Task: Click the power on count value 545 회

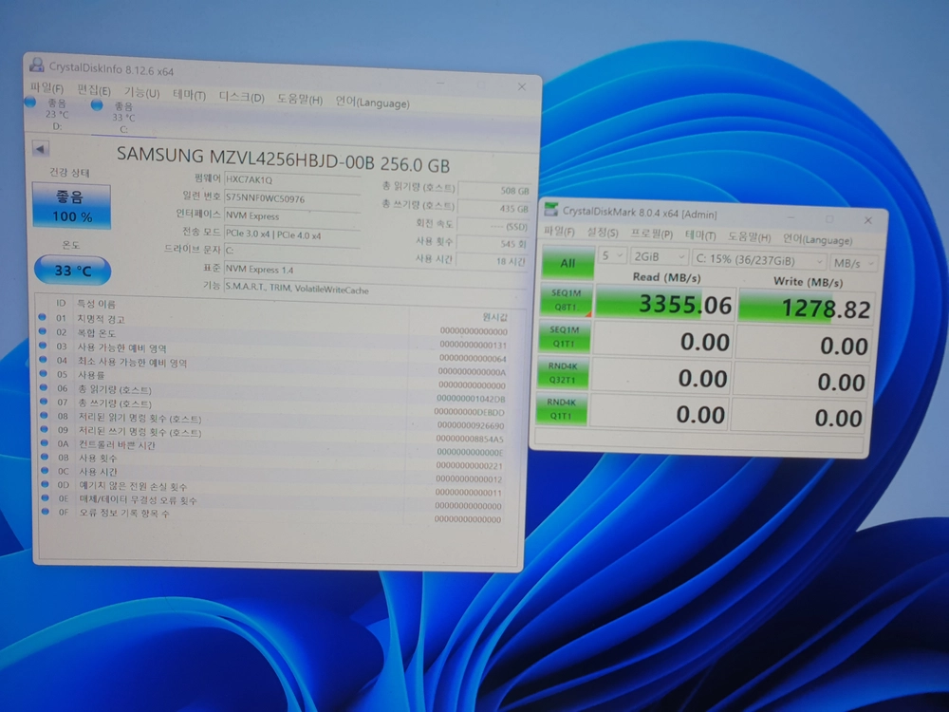Action: tap(492, 243)
